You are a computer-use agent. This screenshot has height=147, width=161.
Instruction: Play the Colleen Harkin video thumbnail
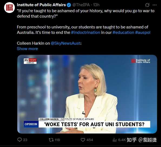point(87,94)
